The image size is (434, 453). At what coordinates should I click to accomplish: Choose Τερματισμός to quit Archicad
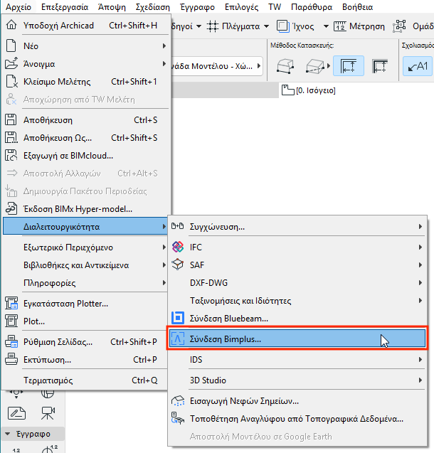point(85,380)
